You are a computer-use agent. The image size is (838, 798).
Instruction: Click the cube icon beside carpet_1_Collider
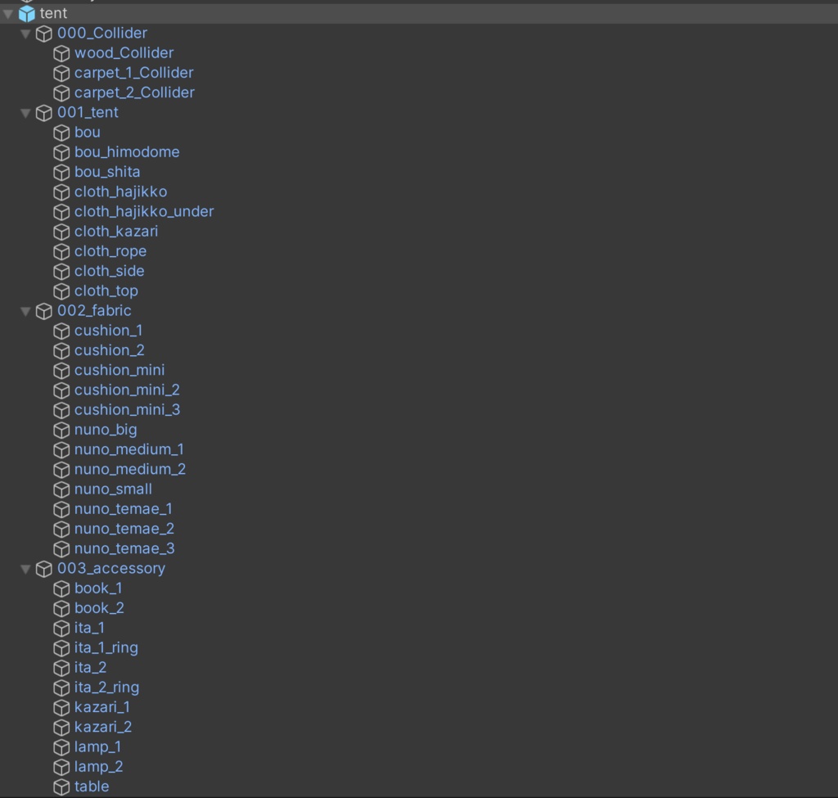(x=61, y=73)
